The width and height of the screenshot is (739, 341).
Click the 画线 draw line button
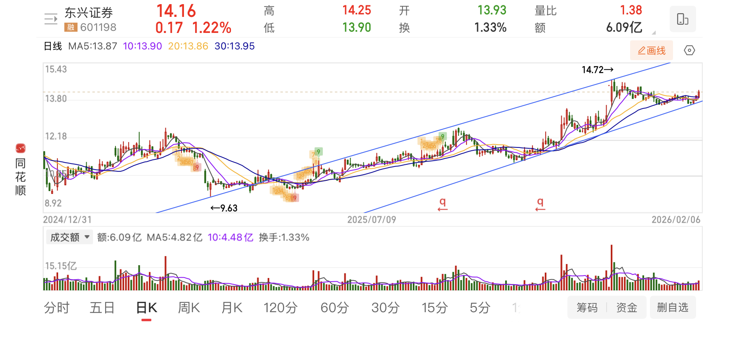point(652,51)
